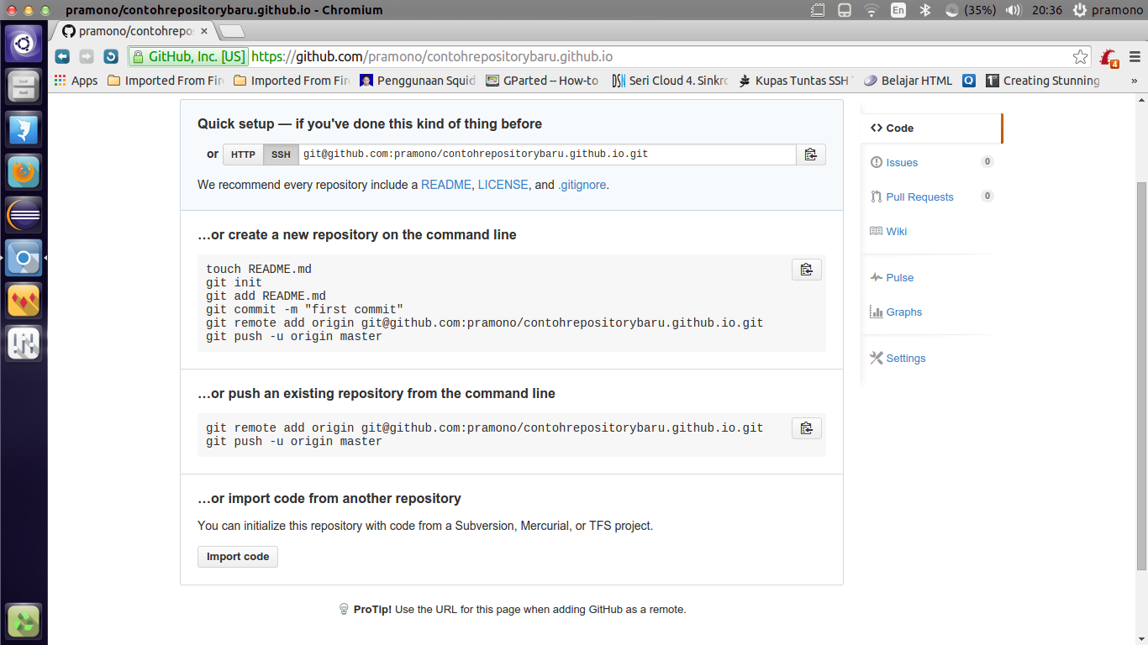Open a new tab with the tab-strip button

click(231, 32)
